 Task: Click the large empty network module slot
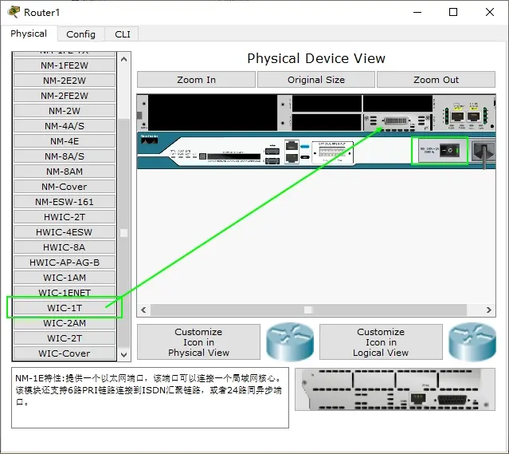pos(213,113)
